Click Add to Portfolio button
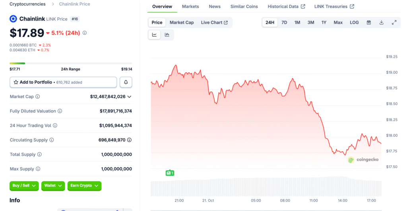 [63, 82]
